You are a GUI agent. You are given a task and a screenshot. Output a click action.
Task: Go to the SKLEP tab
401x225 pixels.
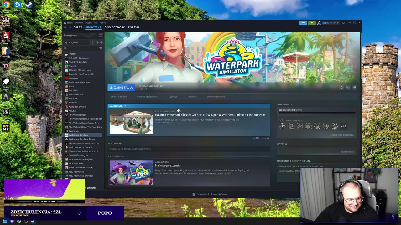pyautogui.click(x=78, y=27)
